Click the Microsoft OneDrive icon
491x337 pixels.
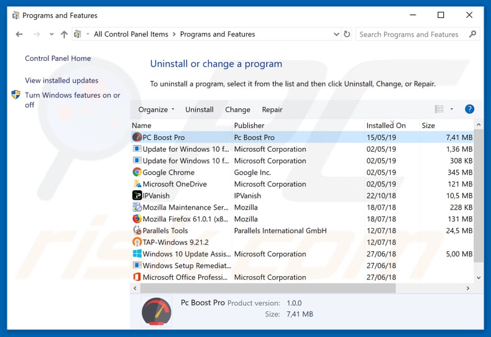click(137, 184)
